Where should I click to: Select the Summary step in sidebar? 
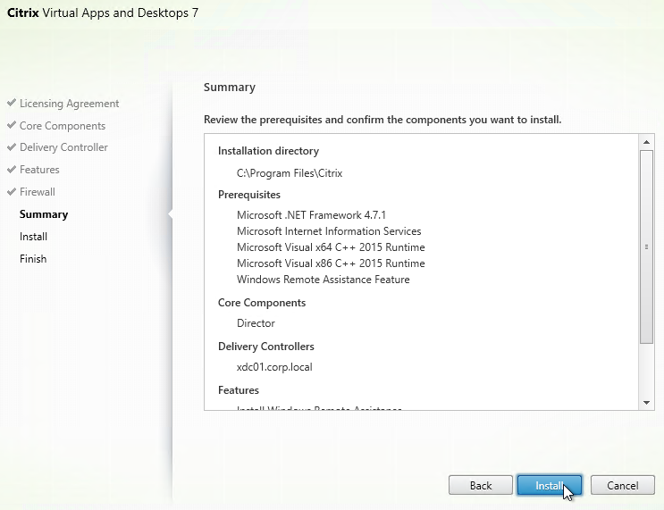point(44,214)
